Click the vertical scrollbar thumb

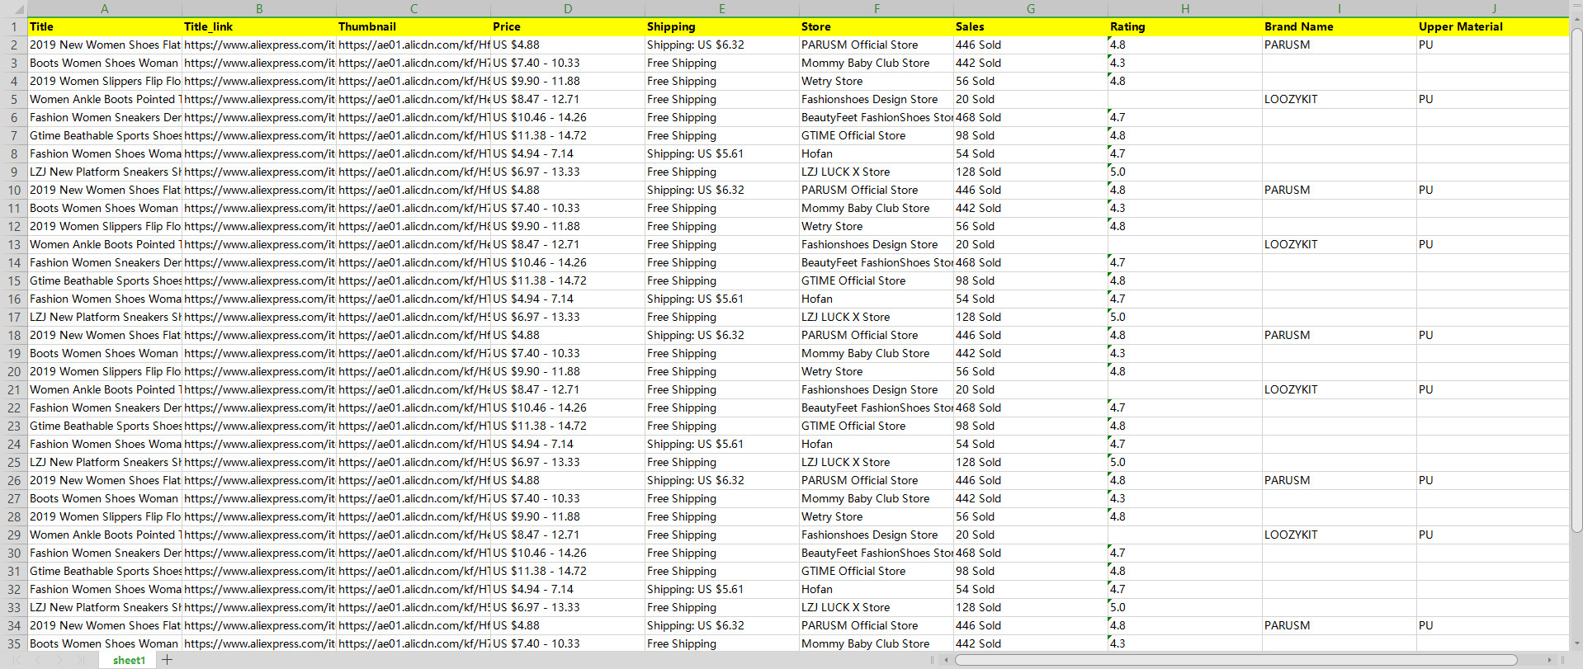point(1576,280)
